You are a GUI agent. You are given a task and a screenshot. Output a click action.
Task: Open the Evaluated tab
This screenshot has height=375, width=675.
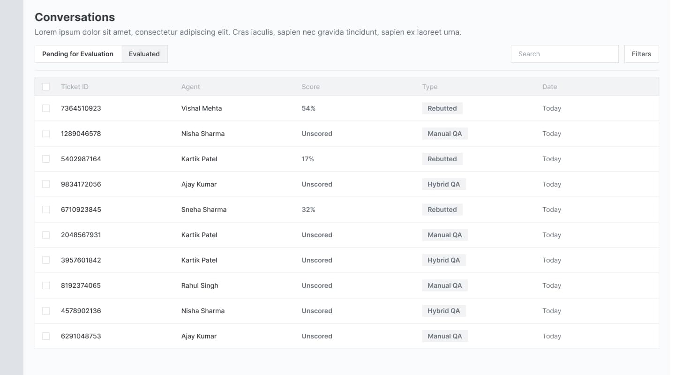[144, 54]
